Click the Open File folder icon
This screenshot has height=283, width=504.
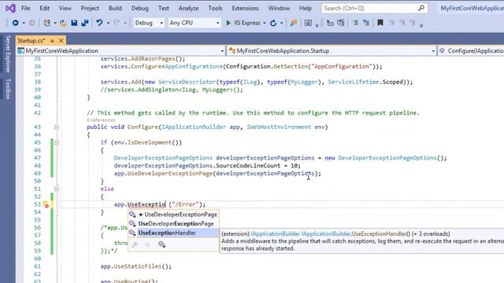coord(63,23)
